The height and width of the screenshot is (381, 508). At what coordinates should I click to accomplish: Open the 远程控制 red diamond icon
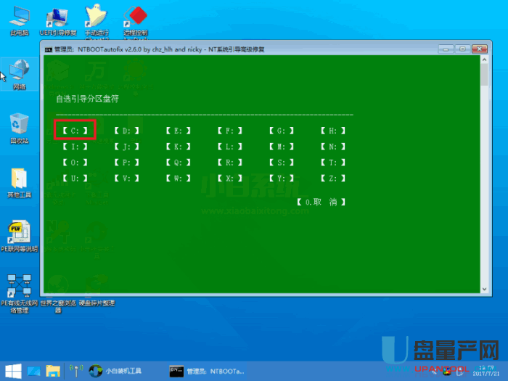coord(135,17)
